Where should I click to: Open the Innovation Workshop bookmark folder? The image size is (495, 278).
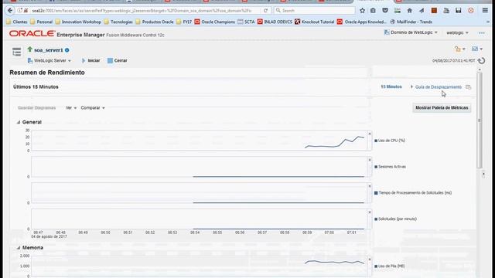(78, 22)
